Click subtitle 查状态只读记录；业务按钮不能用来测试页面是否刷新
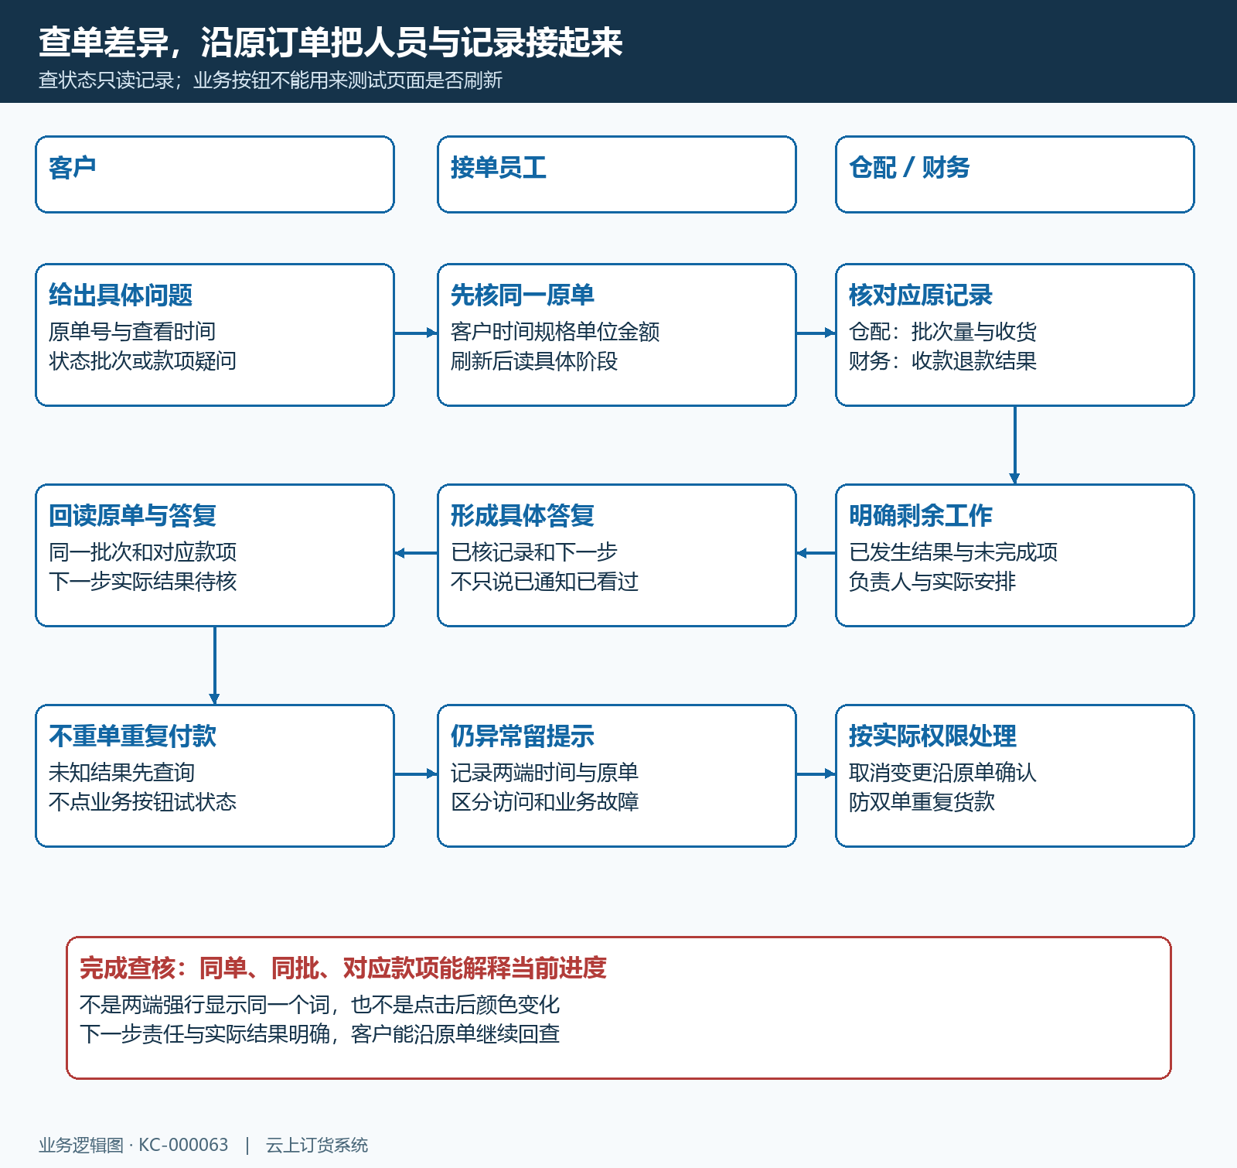 coord(271,80)
